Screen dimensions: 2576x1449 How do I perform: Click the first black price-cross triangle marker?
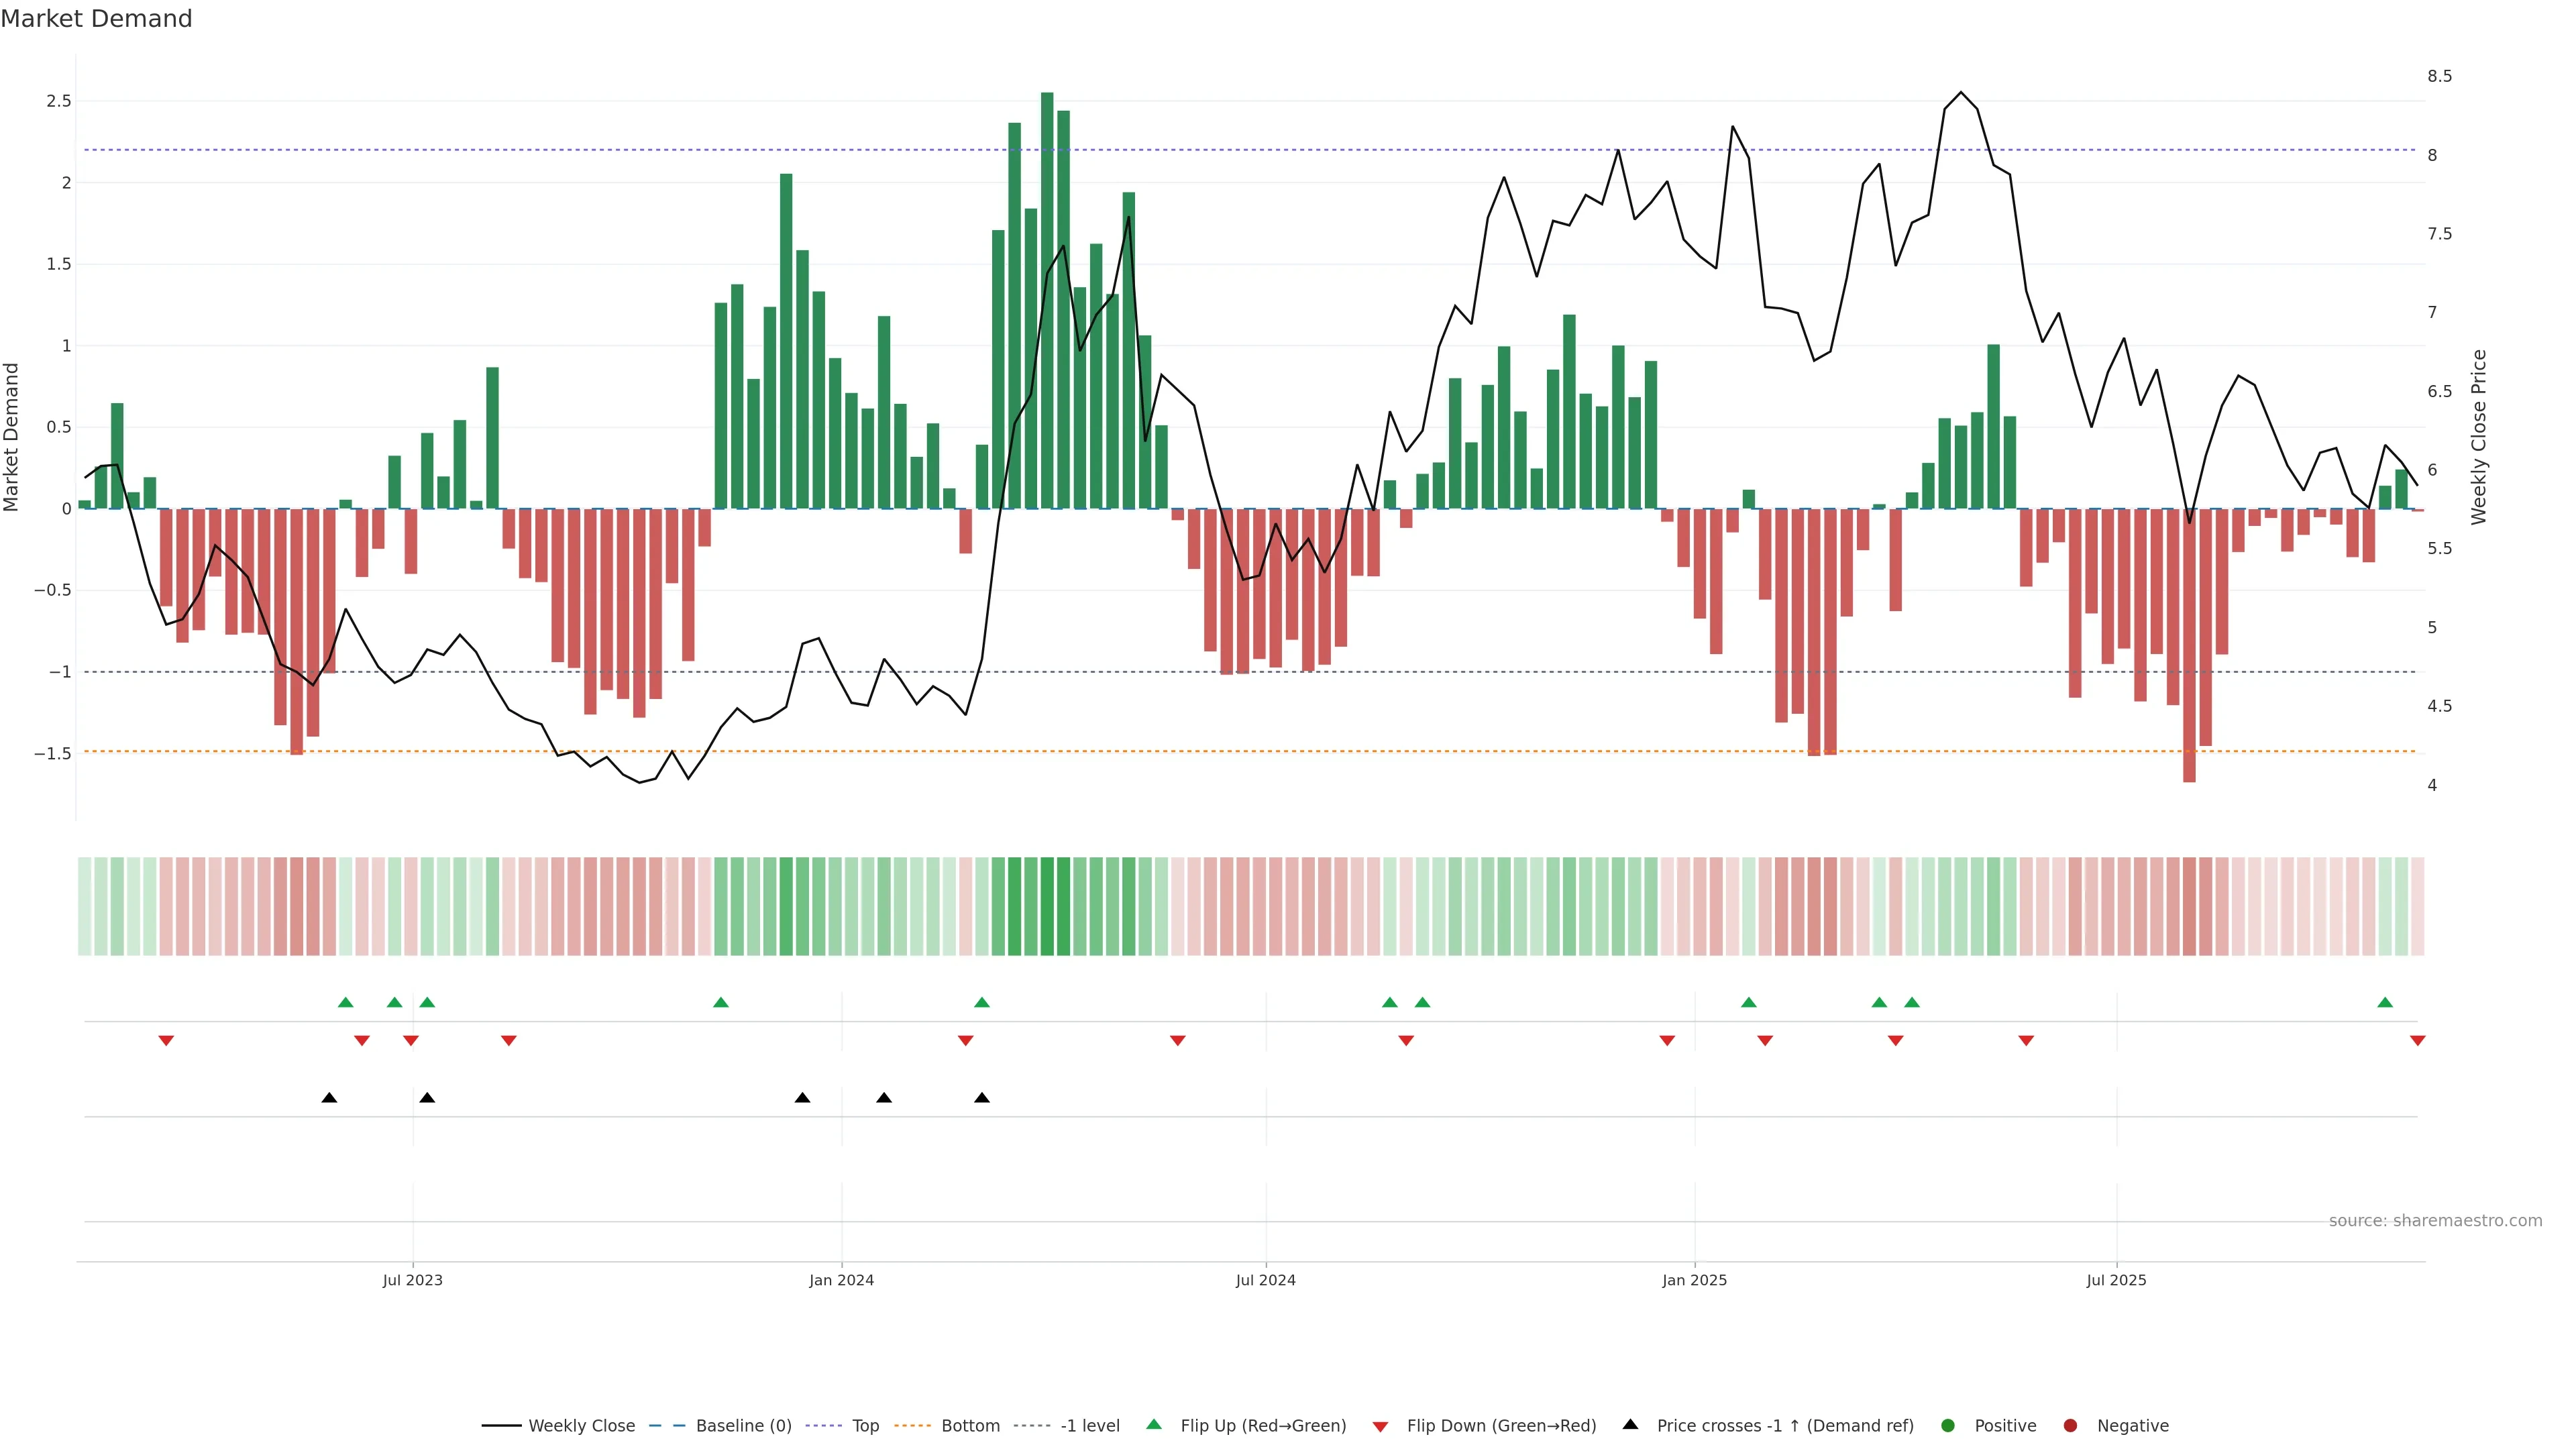point(329,1098)
